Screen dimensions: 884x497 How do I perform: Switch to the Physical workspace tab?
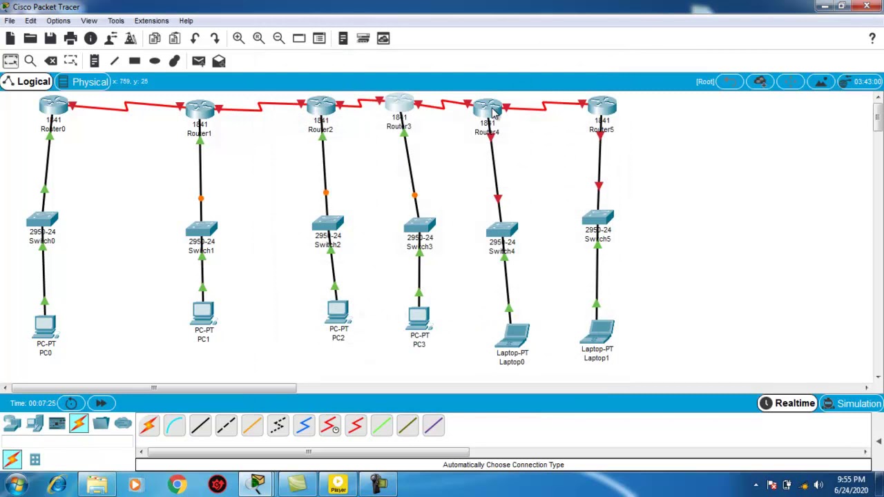pos(83,82)
